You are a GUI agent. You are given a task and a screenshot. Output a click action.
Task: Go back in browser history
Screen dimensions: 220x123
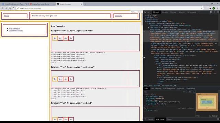tap(2, 8)
